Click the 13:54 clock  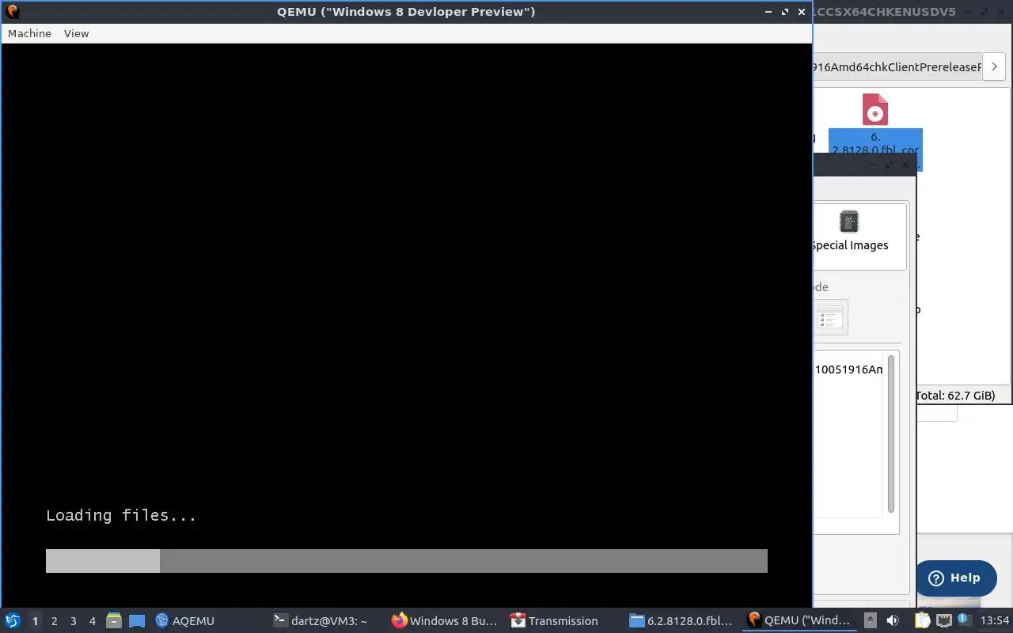(995, 620)
